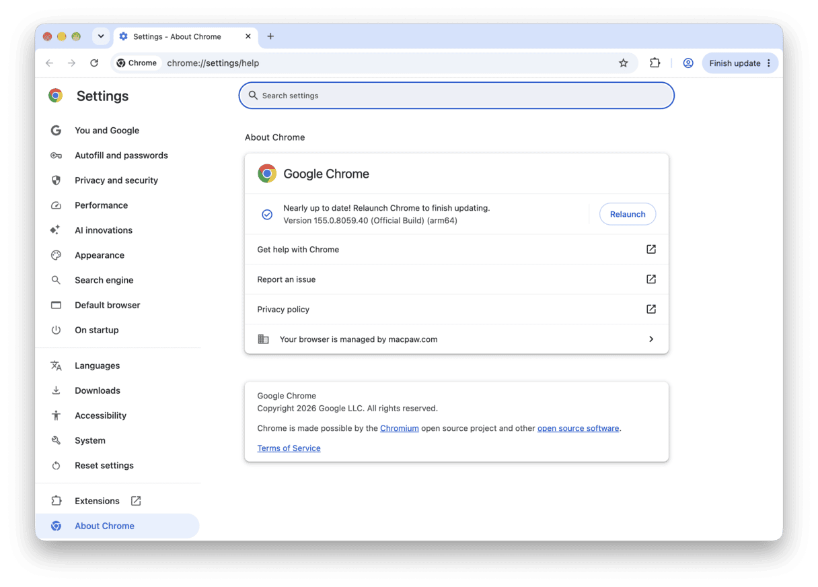
Task: Click 'Copyright 2026 Google LLC' text
Action: tap(311, 408)
